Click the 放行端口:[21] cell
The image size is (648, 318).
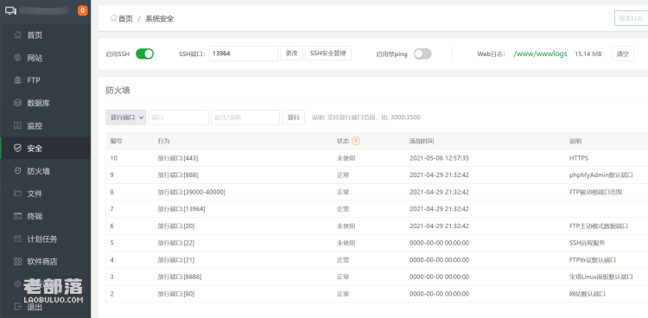click(x=176, y=260)
